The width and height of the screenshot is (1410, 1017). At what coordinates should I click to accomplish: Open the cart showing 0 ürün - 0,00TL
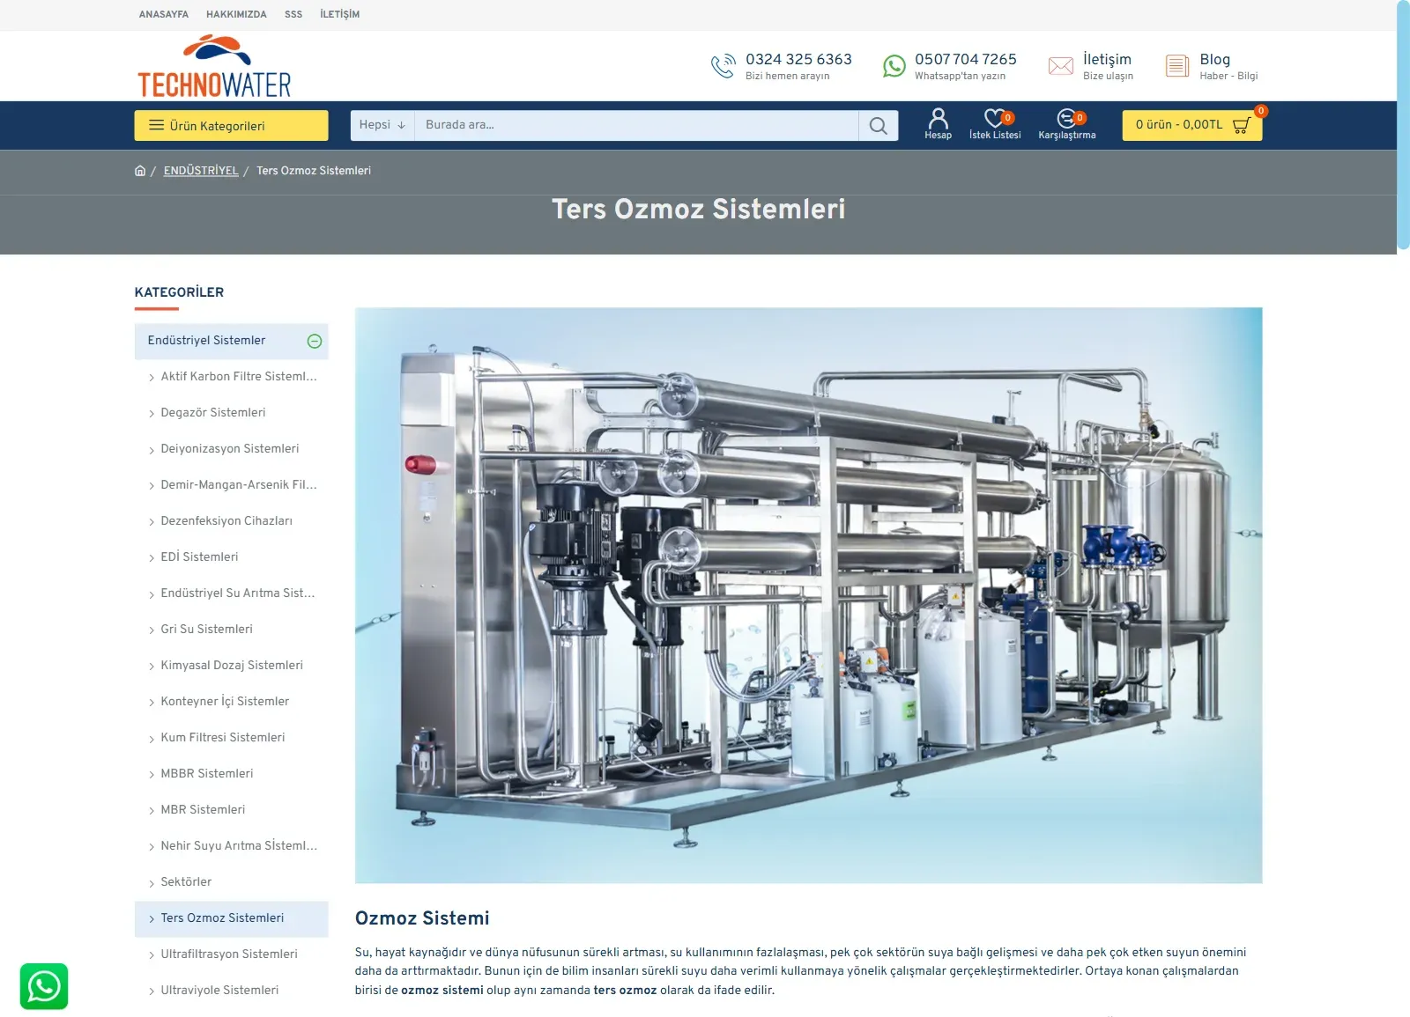(x=1191, y=125)
